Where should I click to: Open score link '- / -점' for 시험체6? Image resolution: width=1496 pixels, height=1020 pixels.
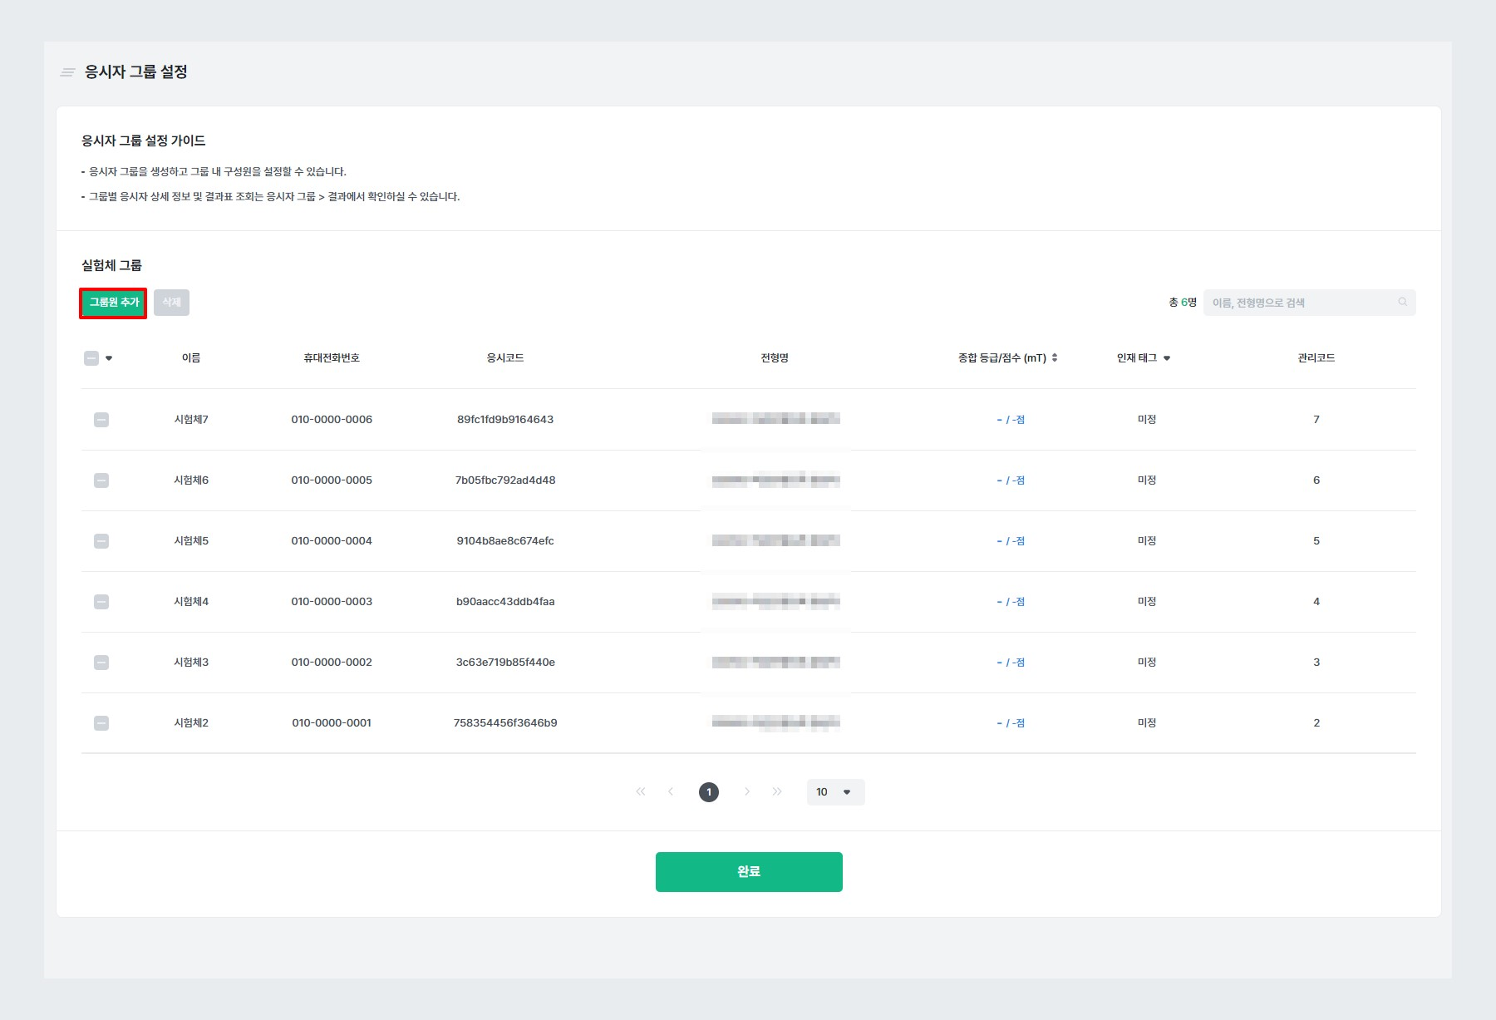[1011, 480]
